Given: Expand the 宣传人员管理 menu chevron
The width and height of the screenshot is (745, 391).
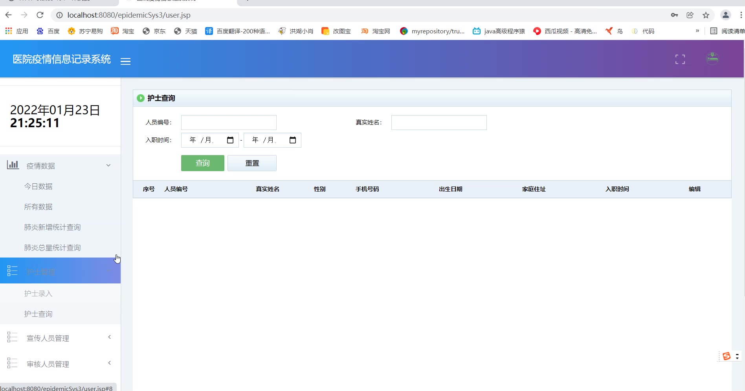Looking at the screenshot, I should [x=109, y=337].
